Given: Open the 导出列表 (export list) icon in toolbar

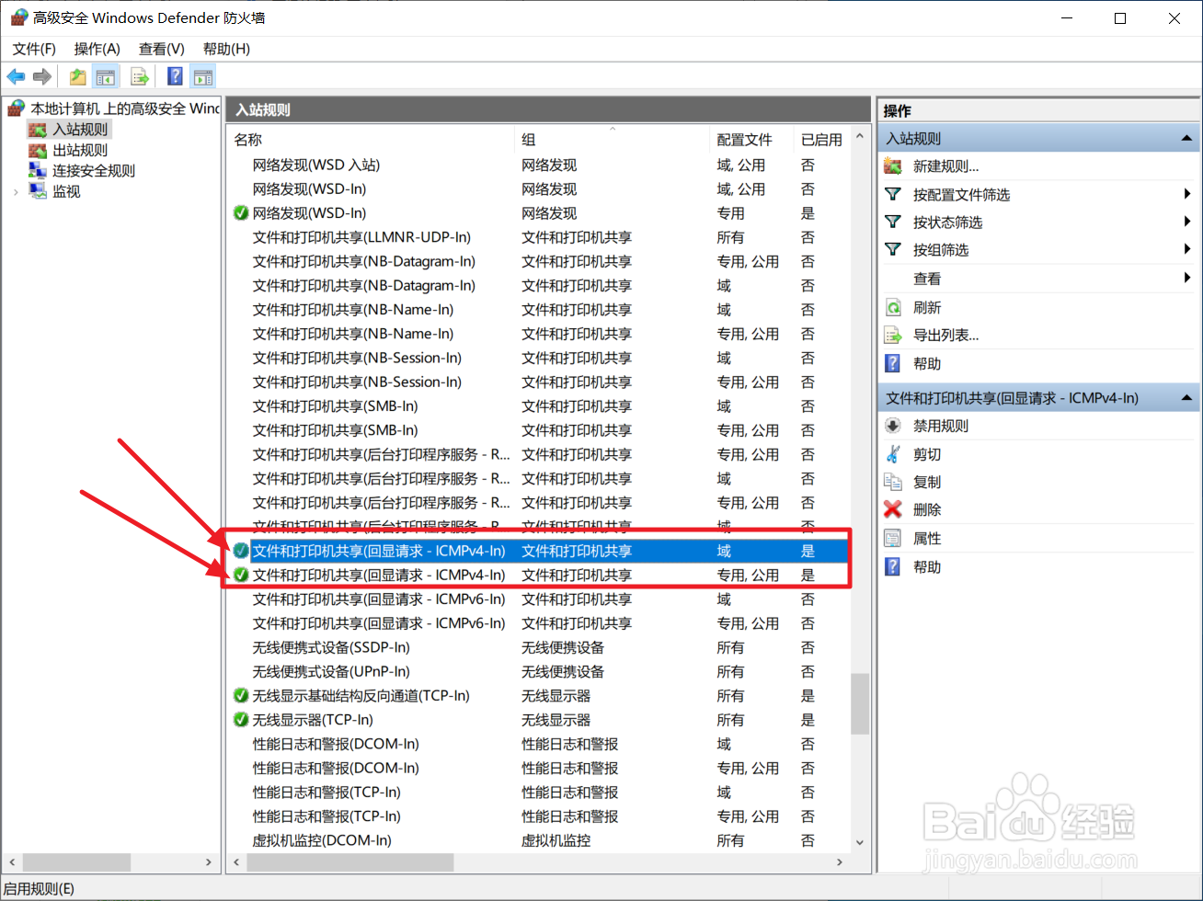Looking at the screenshot, I should tap(140, 76).
